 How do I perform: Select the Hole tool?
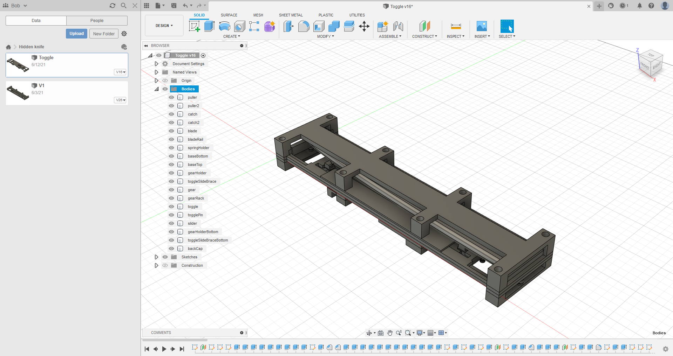point(239,26)
